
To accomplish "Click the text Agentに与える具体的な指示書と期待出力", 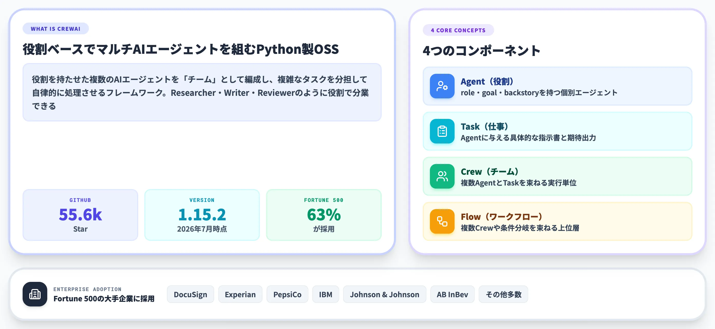I will pyautogui.click(x=528, y=138).
